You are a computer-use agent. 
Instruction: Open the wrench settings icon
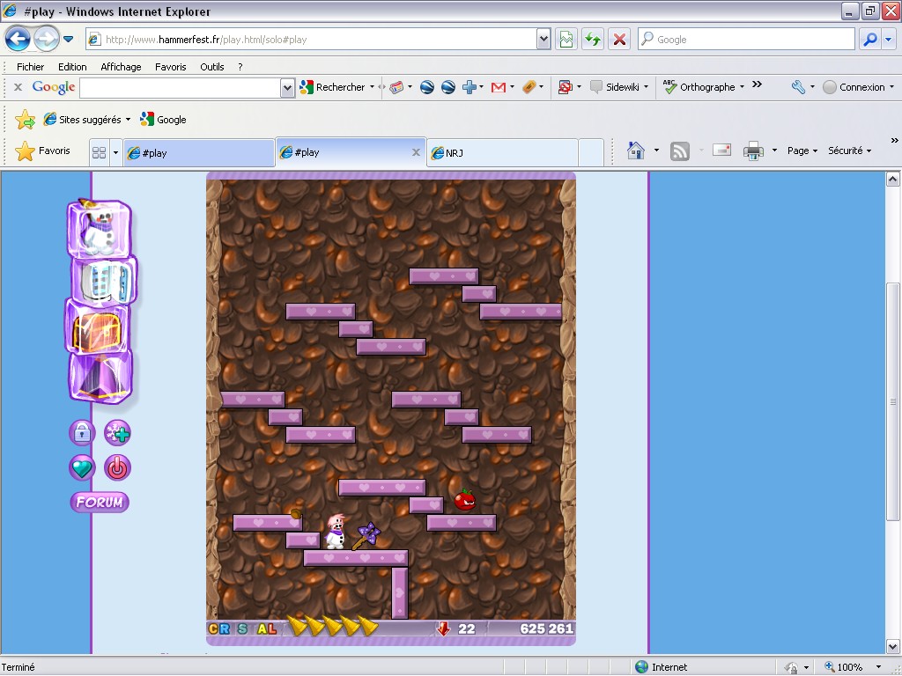(x=798, y=87)
